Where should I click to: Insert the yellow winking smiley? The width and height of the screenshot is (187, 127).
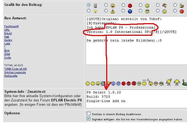pos(93,83)
